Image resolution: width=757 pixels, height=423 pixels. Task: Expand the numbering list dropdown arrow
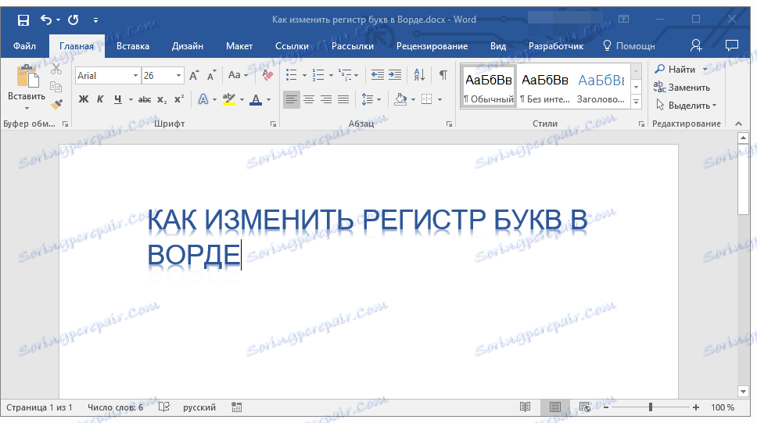coord(331,75)
